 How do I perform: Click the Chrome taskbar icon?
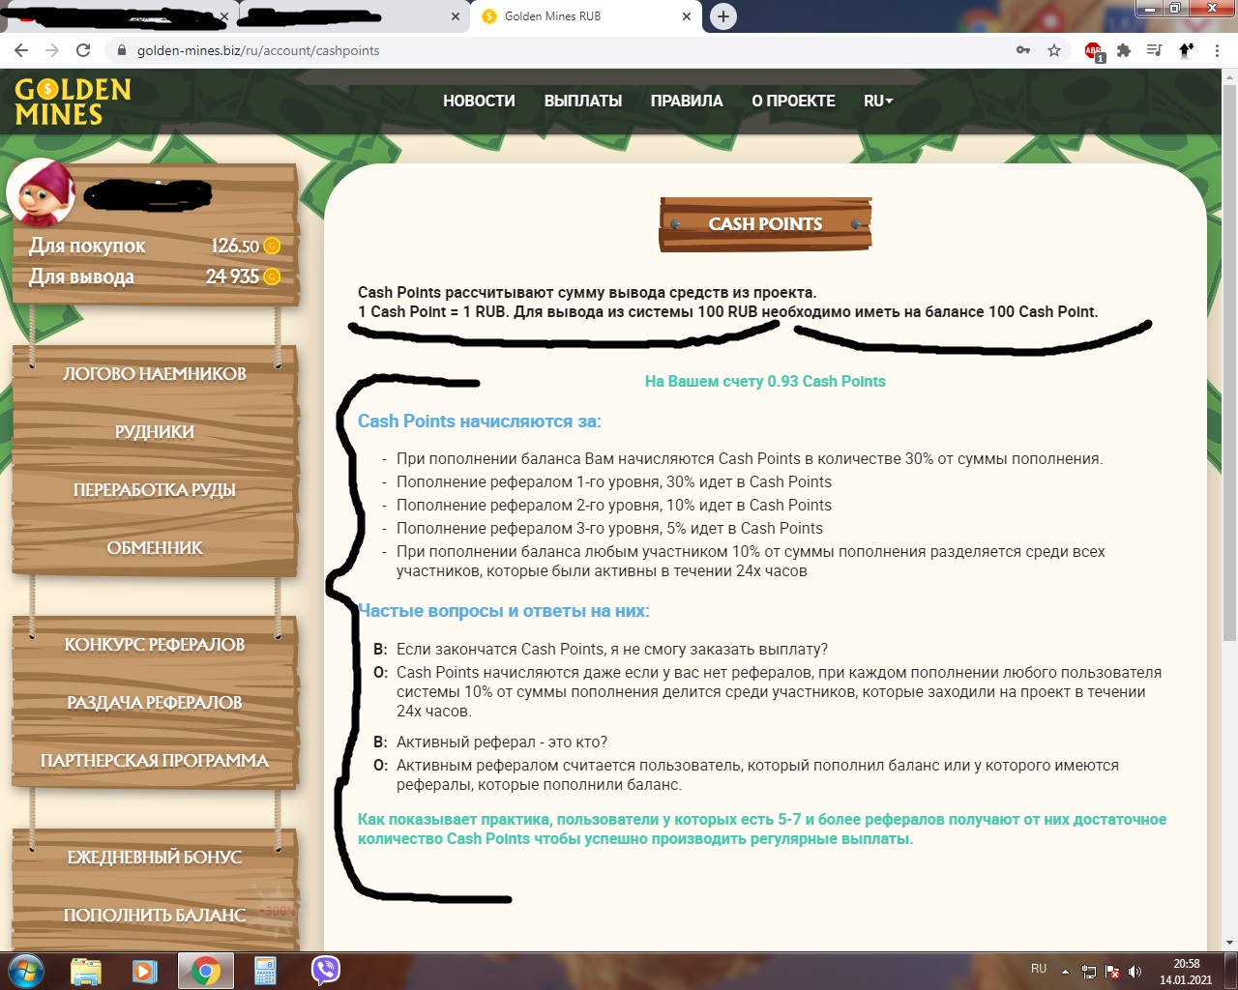tap(205, 971)
